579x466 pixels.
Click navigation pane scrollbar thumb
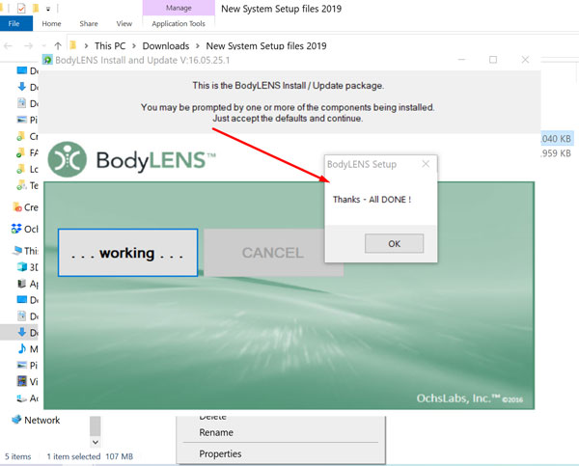[x=95, y=426]
